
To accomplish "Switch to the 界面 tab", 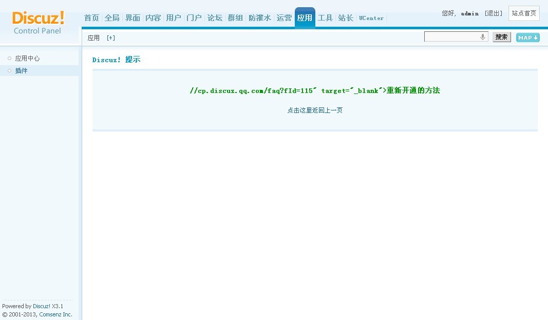I will (x=133, y=18).
